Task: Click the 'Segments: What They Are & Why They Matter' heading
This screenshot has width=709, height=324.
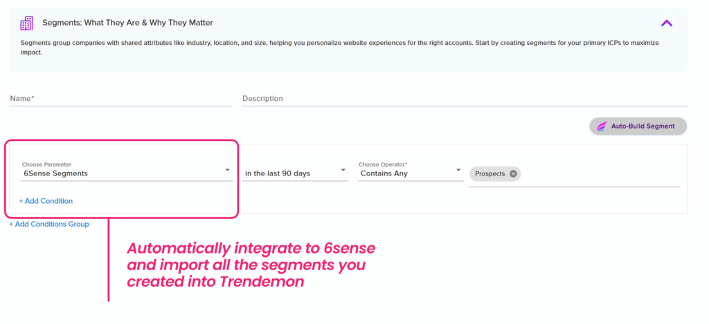Action: pos(127,23)
